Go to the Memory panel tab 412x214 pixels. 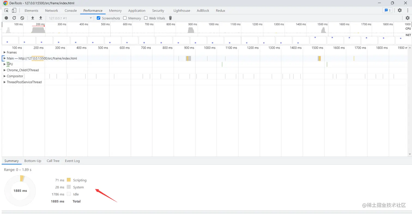[x=115, y=11]
